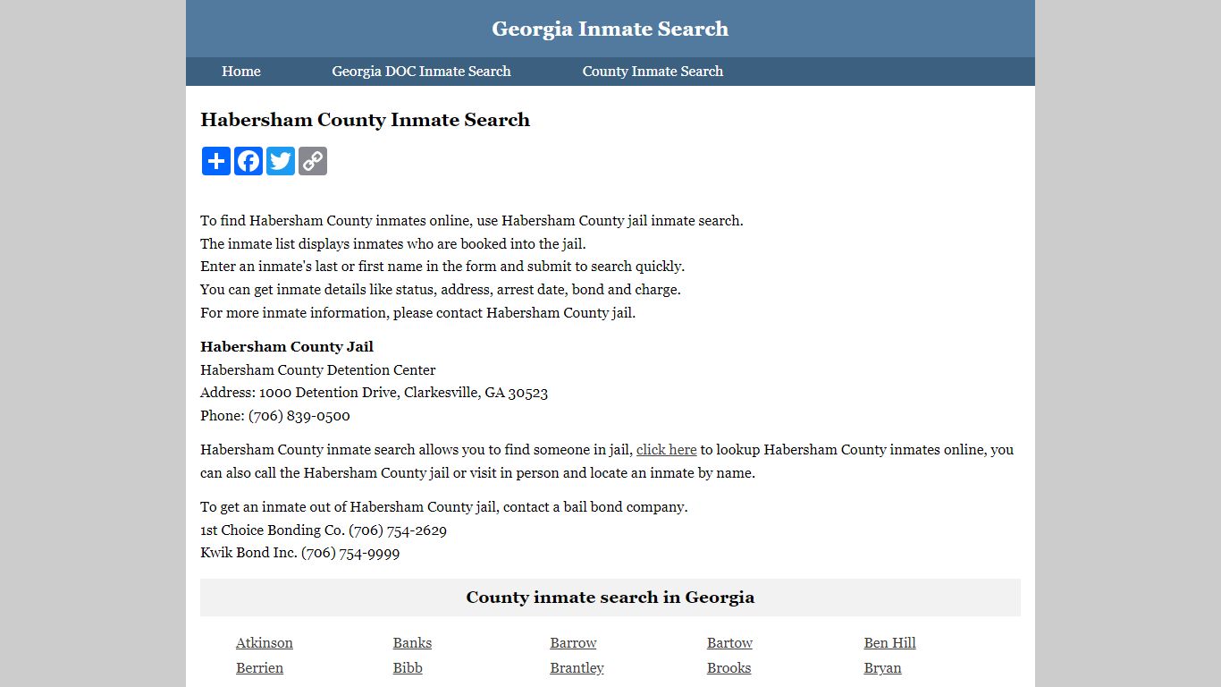Open the Banks county link
Screen dimensions: 1221x687
[x=412, y=643]
